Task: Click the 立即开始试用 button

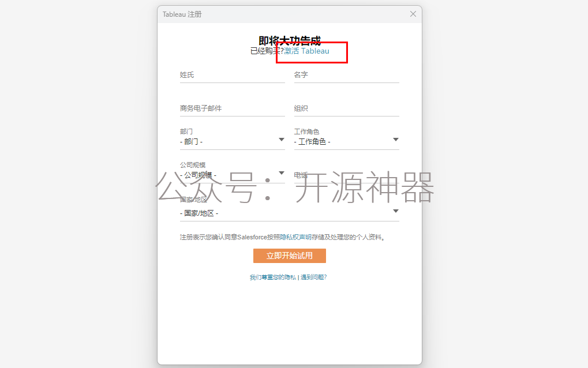Action: (x=290, y=256)
